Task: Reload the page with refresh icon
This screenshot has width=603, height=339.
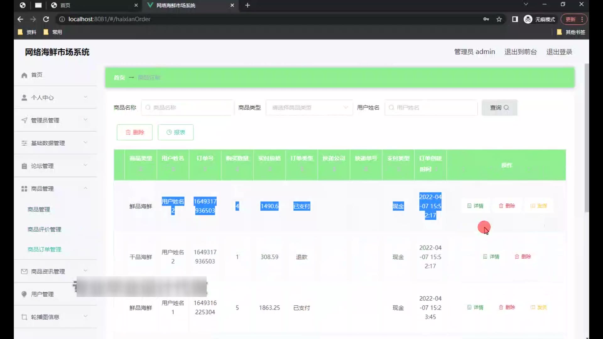Action: 46,19
